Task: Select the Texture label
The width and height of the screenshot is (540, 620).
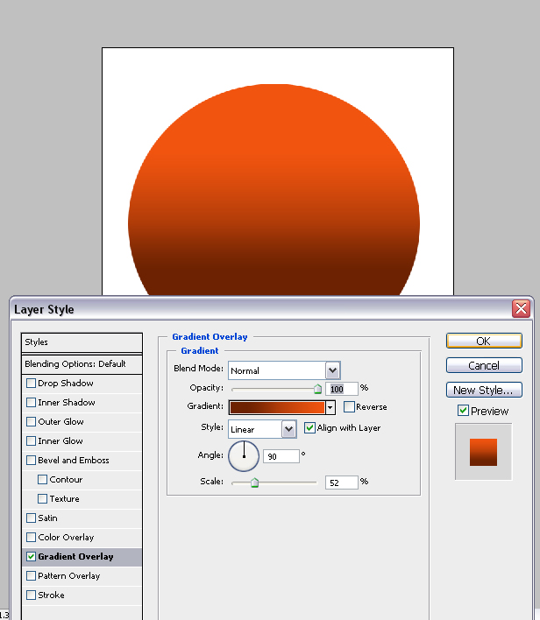Action: point(64,498)
